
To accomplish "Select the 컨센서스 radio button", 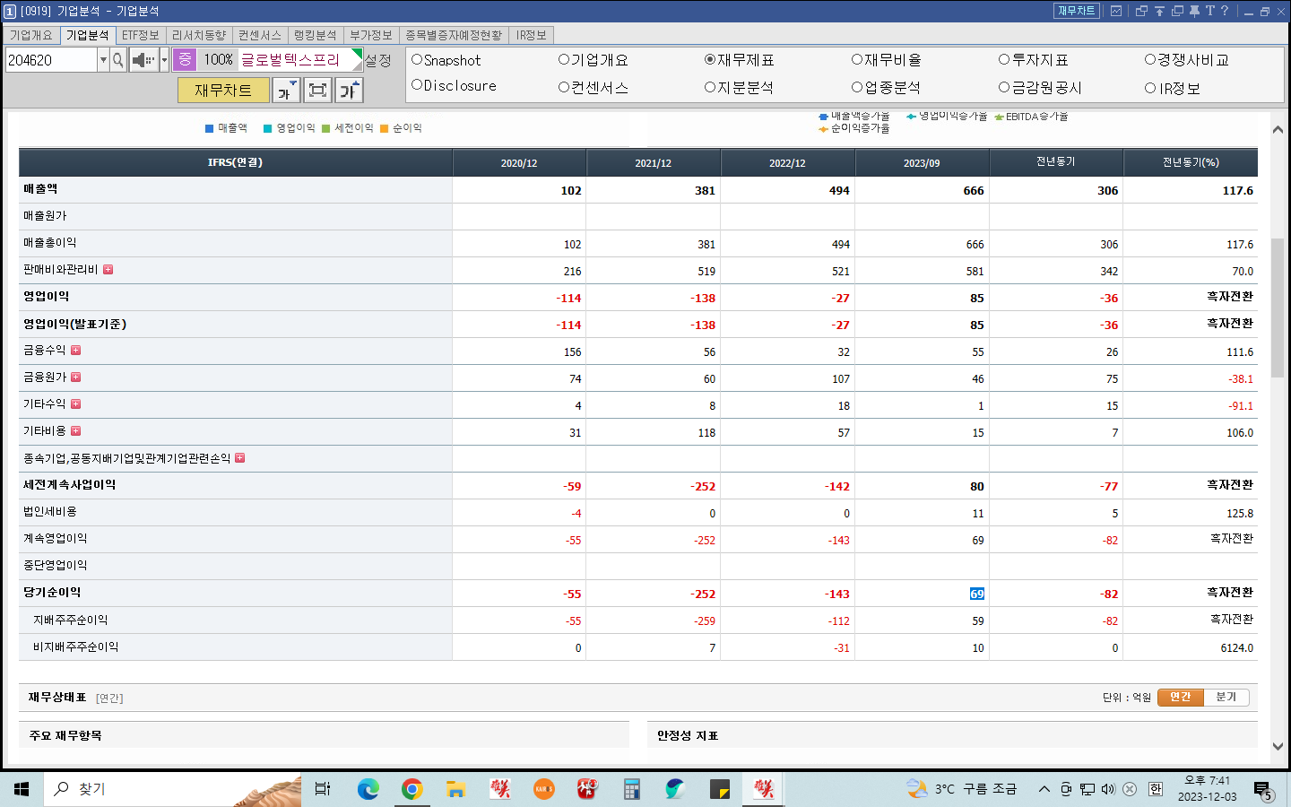I will tap(564, 87).
